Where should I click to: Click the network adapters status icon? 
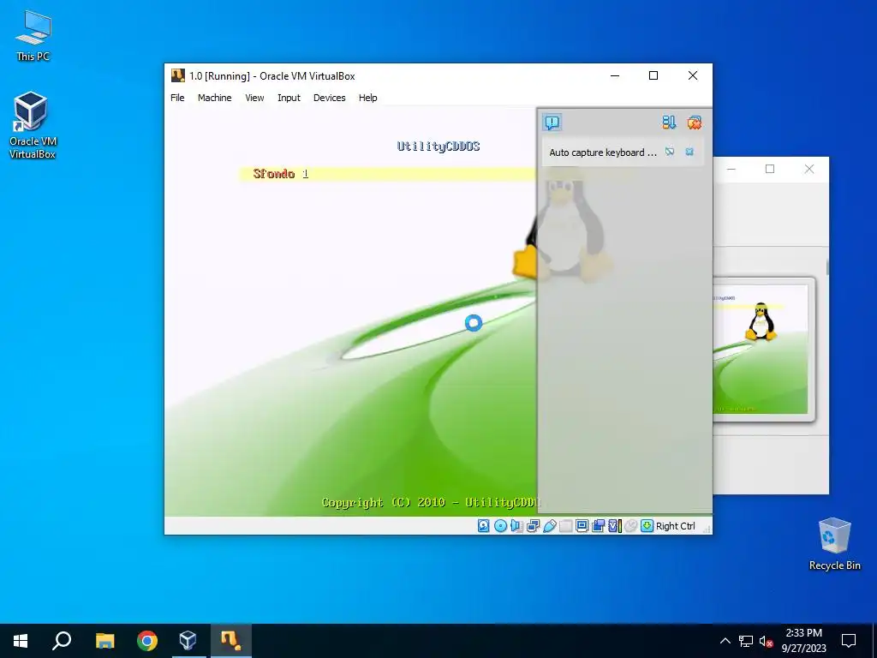click(x=533, y=526)
